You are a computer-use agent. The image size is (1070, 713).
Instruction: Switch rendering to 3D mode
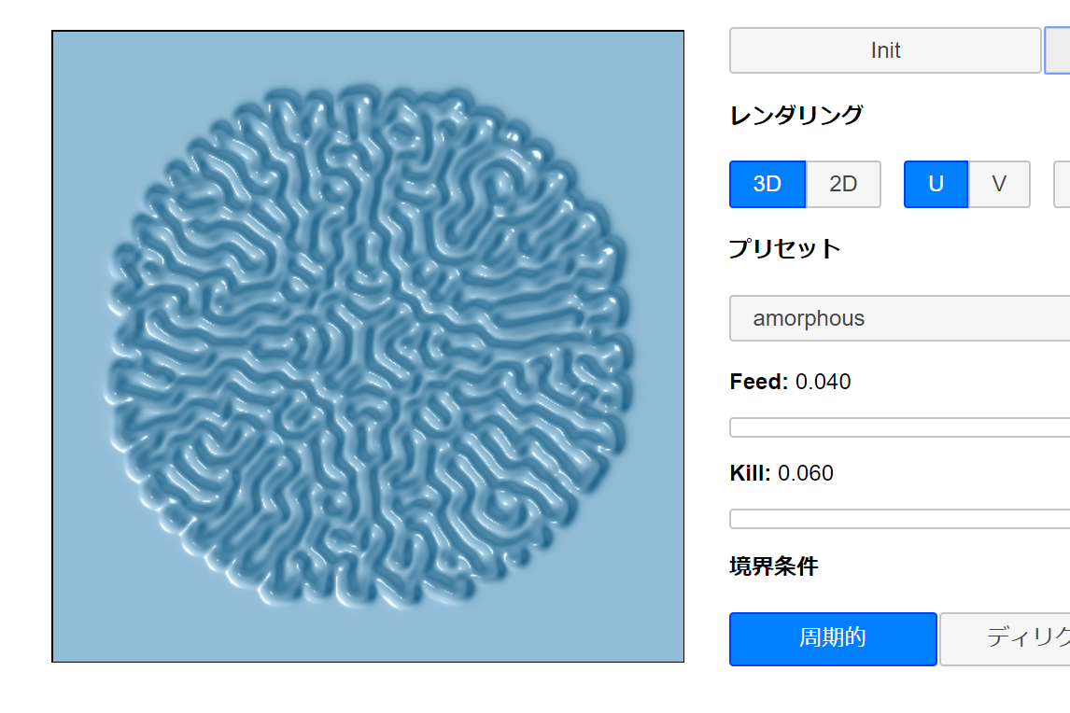pyautogui.click(x=767, y=184)
